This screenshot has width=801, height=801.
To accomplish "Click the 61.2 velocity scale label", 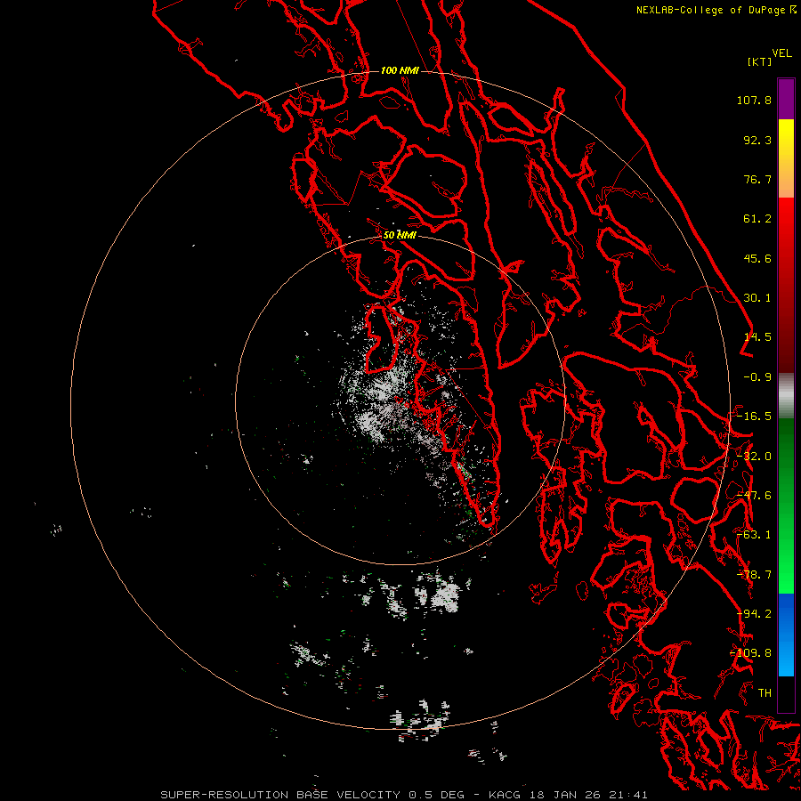I will 757,219.
